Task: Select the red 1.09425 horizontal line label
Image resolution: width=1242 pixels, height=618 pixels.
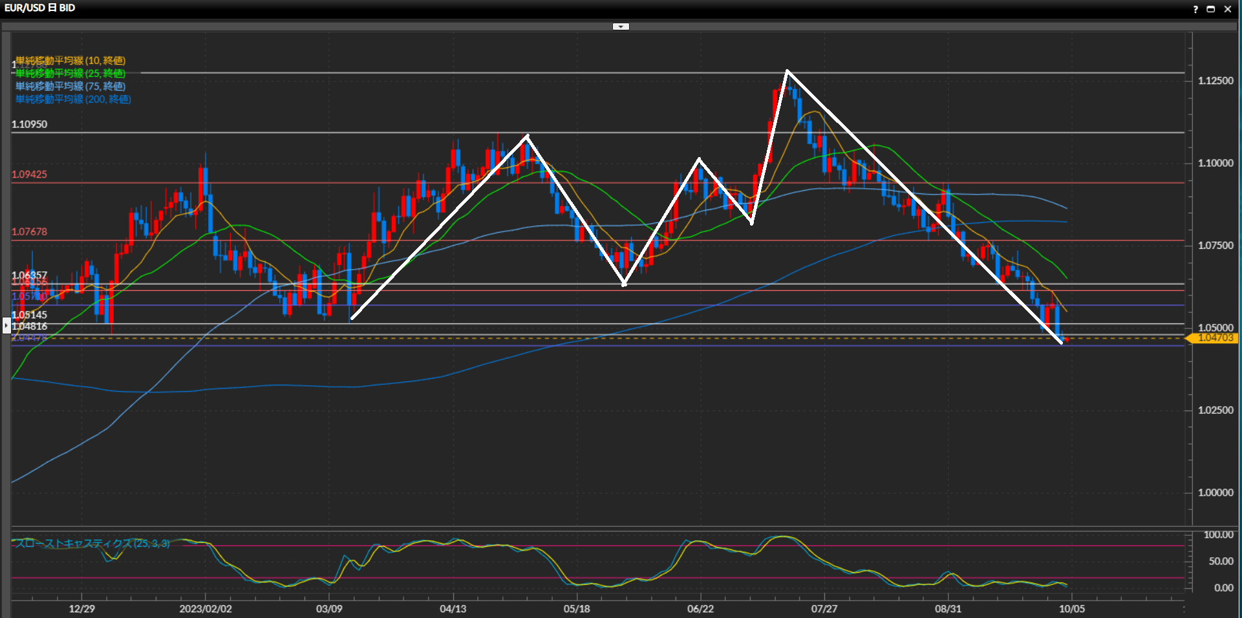Action: point(30,175)
